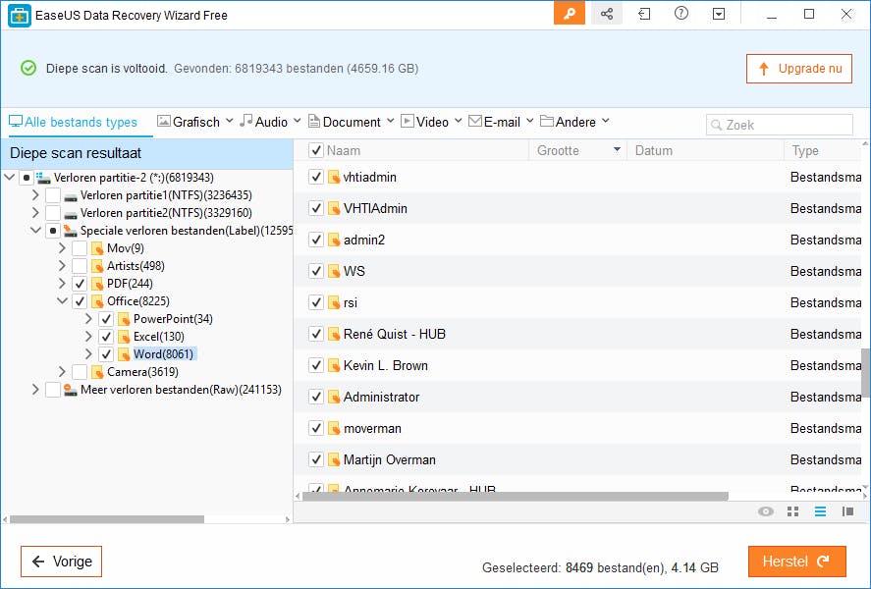Click the Upgrade nu button
This screenshot has height=589, width=871.
pos(798,69)
